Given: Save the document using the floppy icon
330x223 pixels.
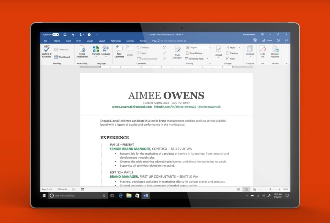Looking at the screenshot, I should 65,35.
